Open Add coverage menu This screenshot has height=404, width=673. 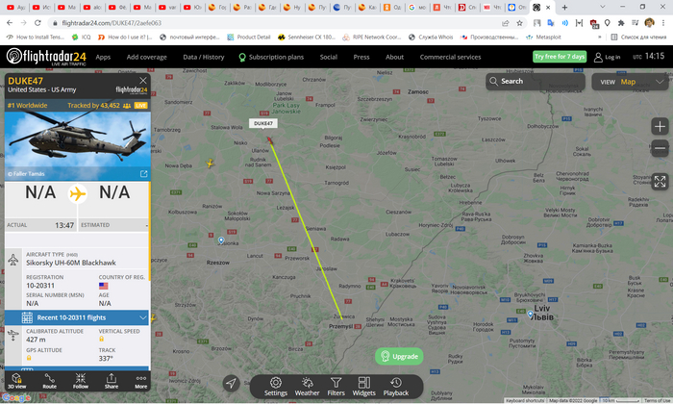tap(147, 57)
